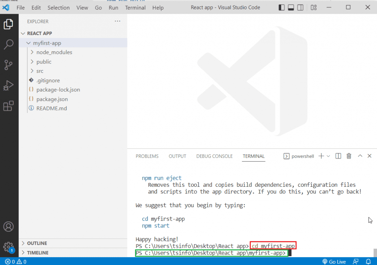Expand the OUTLINE section
Screen dimensions: 377x265
pyautogui.click(x=73, y=243)
